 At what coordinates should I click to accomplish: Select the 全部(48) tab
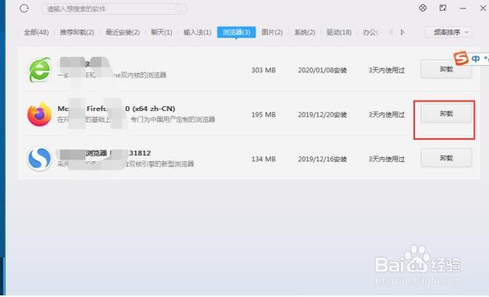pyautogui.click(x=36, y=32)
